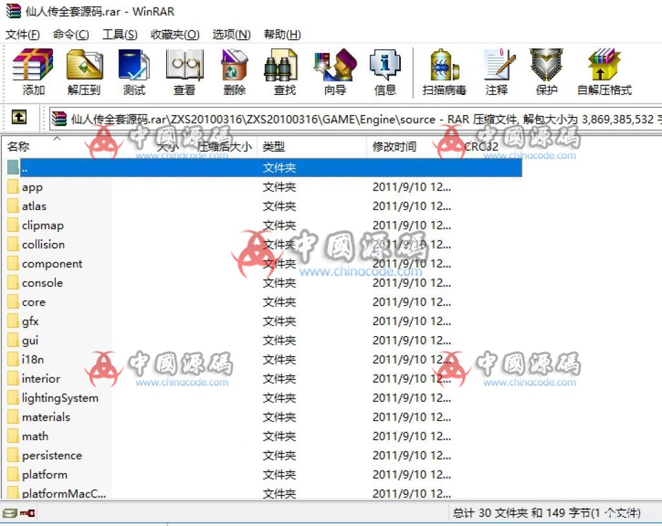This screenshot has width=662, height=526.
Task: Select the clipmap folder icon
Action: (13, 225)
